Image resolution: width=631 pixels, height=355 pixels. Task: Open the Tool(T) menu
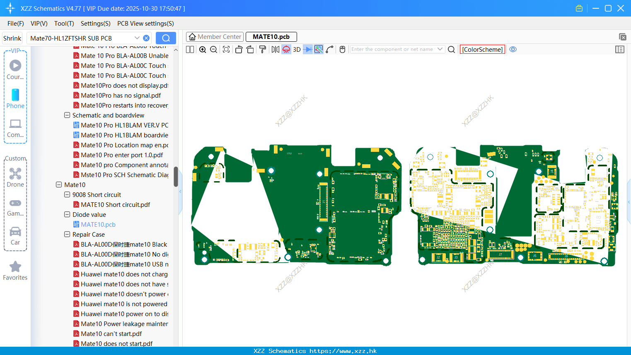(x=64, y=24)
